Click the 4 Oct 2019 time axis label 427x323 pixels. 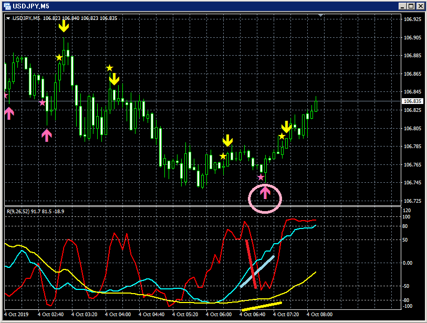(x=17, y=315)
